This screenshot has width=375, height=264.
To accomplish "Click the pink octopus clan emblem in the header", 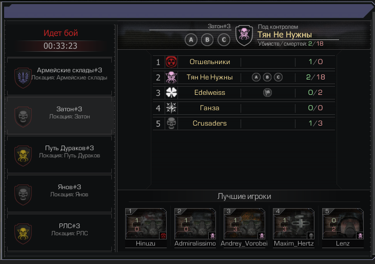I will point(244,35).
